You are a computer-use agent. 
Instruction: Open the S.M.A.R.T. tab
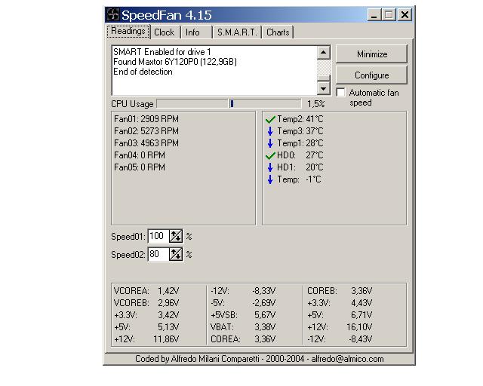(237, 32)
